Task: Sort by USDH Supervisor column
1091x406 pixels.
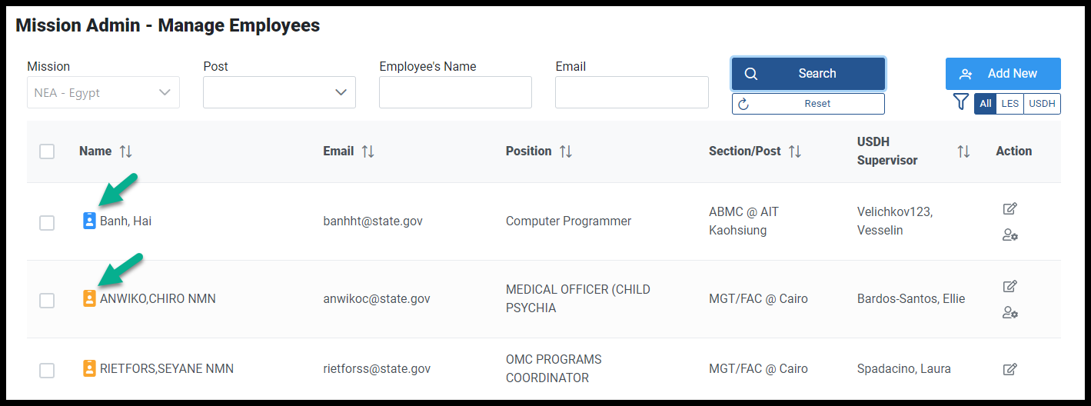Action: [963, 152]
